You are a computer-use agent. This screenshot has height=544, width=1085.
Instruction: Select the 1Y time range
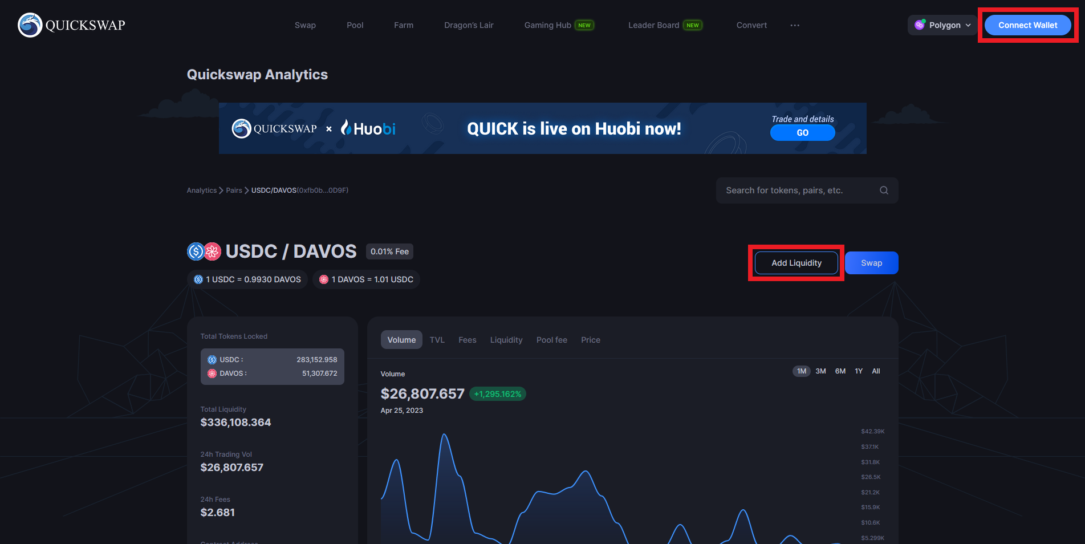pos(859,371)
